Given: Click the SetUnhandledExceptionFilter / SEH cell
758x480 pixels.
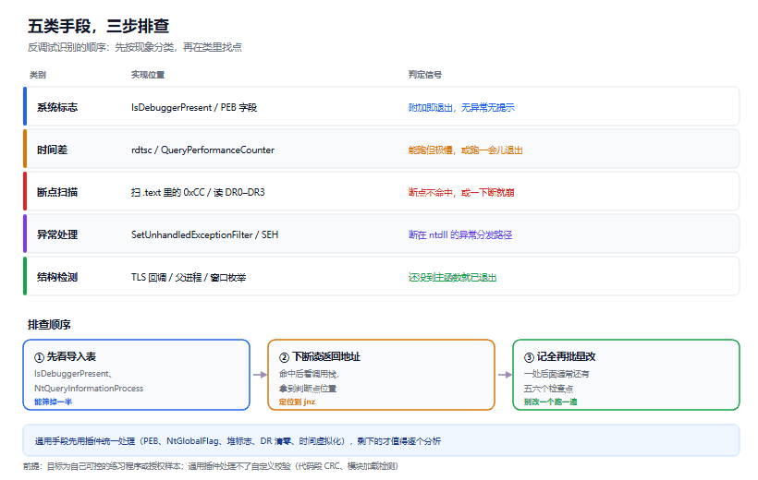Looking at the screenshot, I should coord(204,235).
